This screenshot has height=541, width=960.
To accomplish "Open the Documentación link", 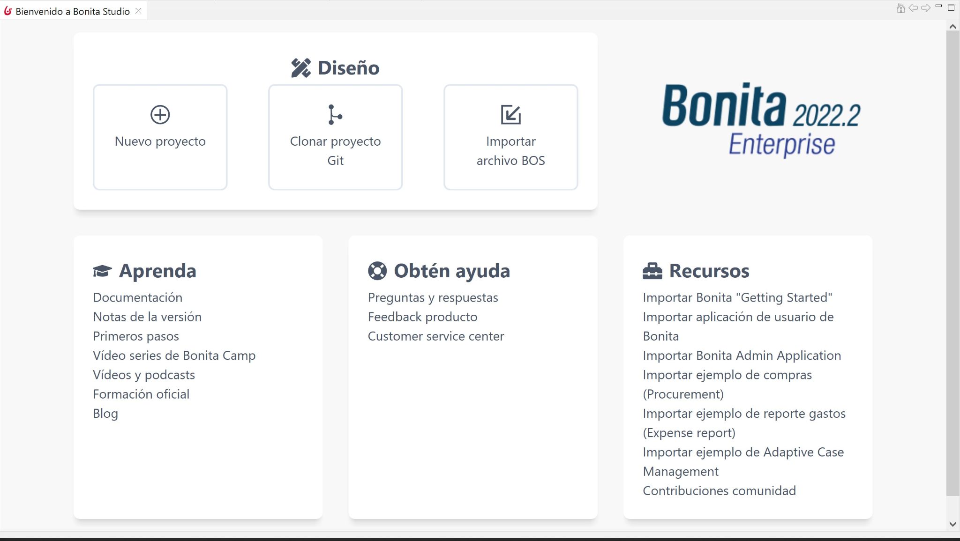I will point(137,297).
